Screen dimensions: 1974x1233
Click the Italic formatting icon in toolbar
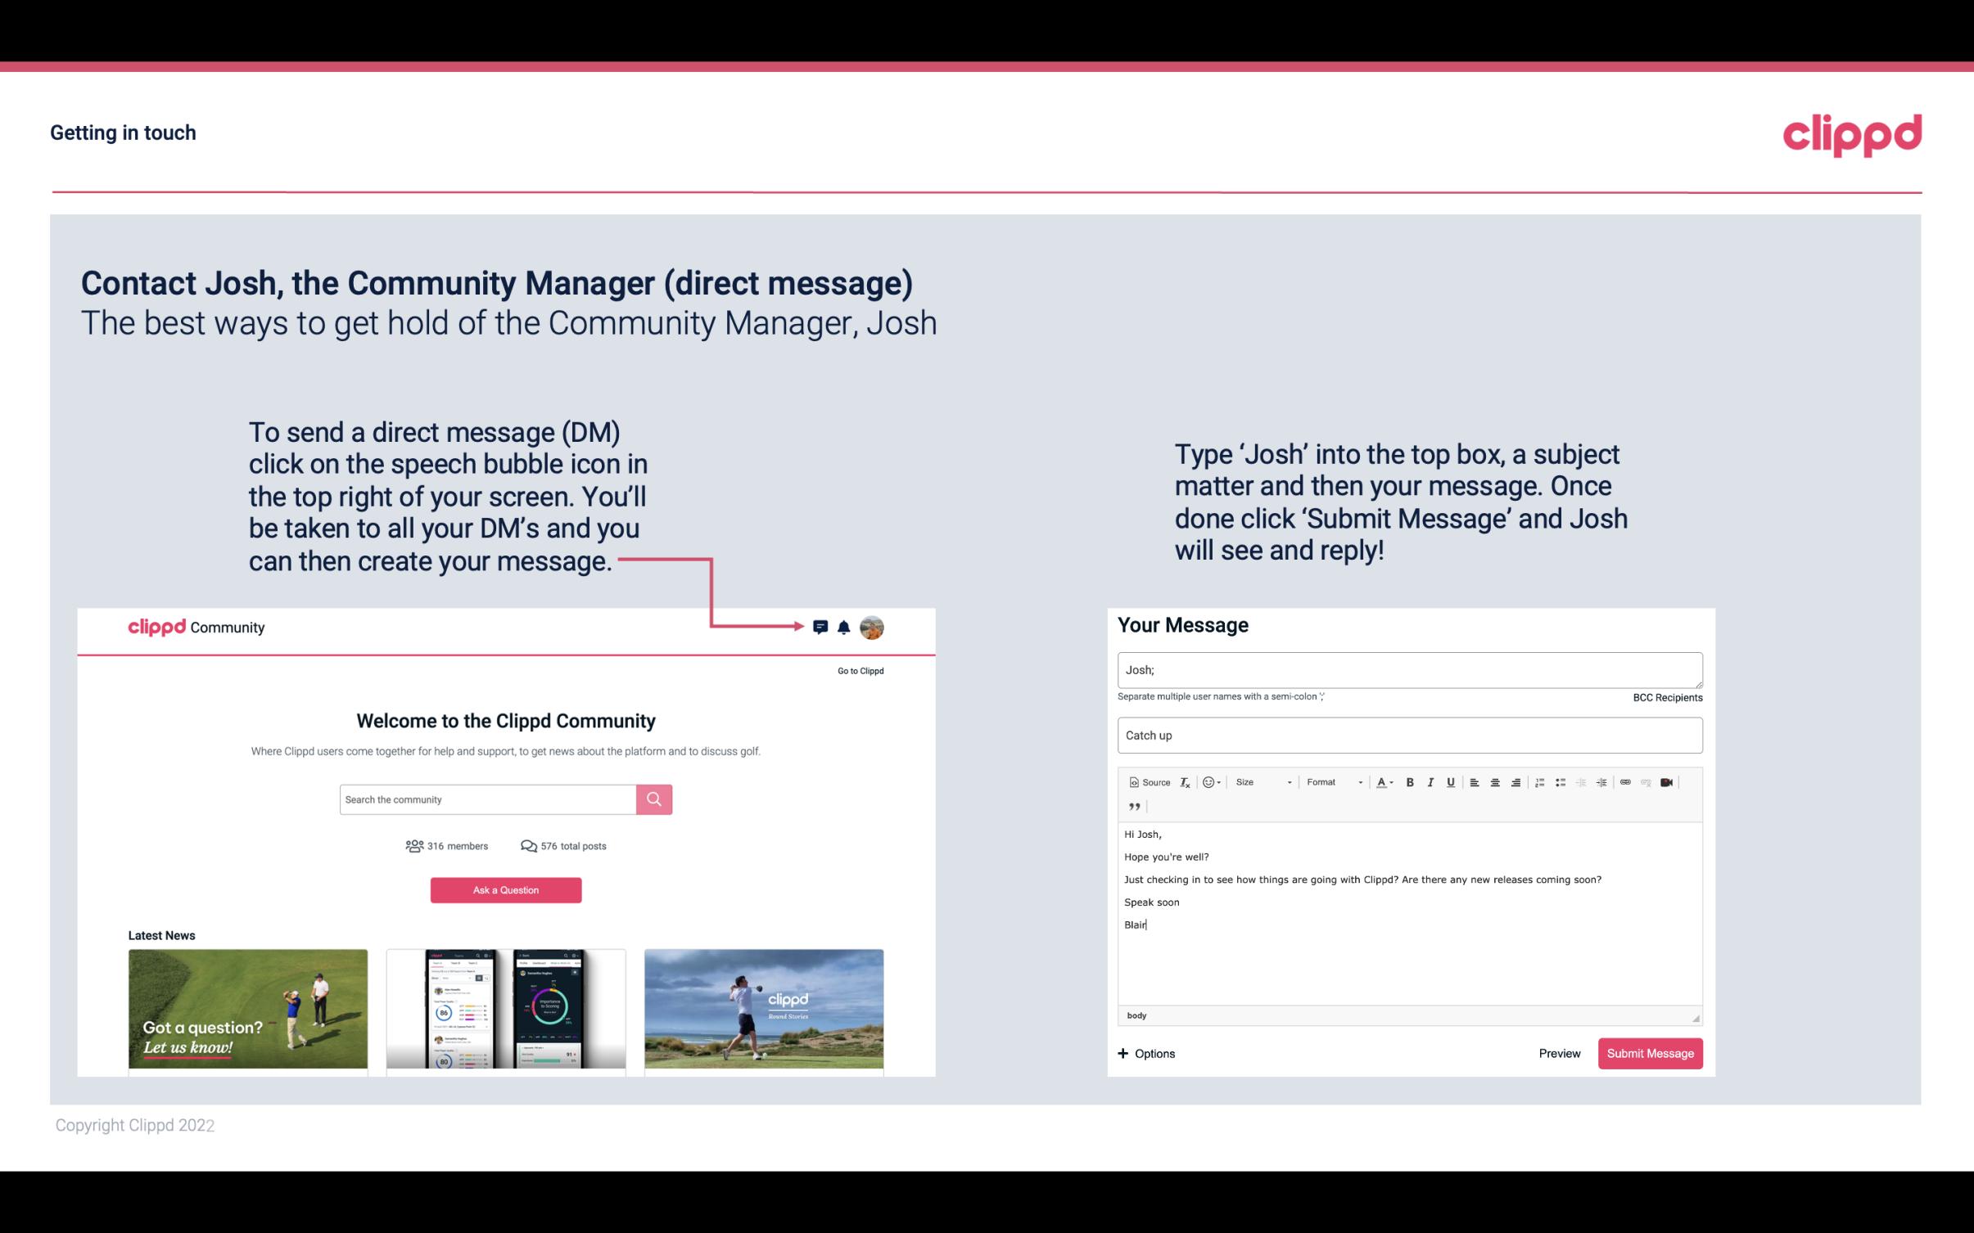[x=1431, y=781]
